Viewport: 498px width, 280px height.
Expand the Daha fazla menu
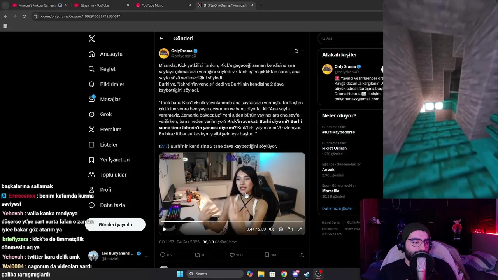point(107,205)
